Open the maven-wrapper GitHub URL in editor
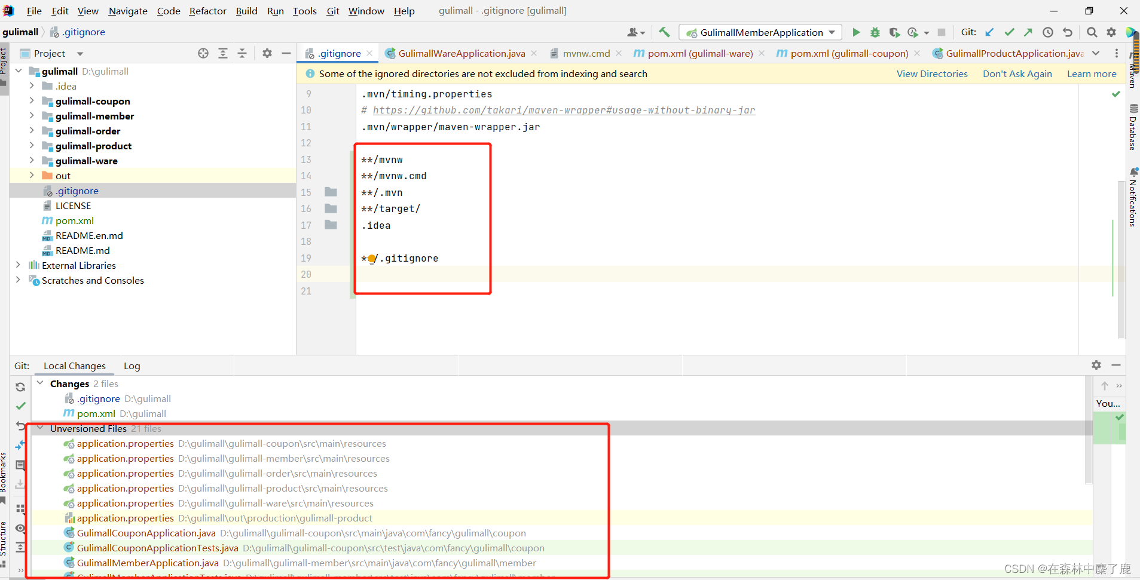 pyautogui.click(x=564, y=110)
